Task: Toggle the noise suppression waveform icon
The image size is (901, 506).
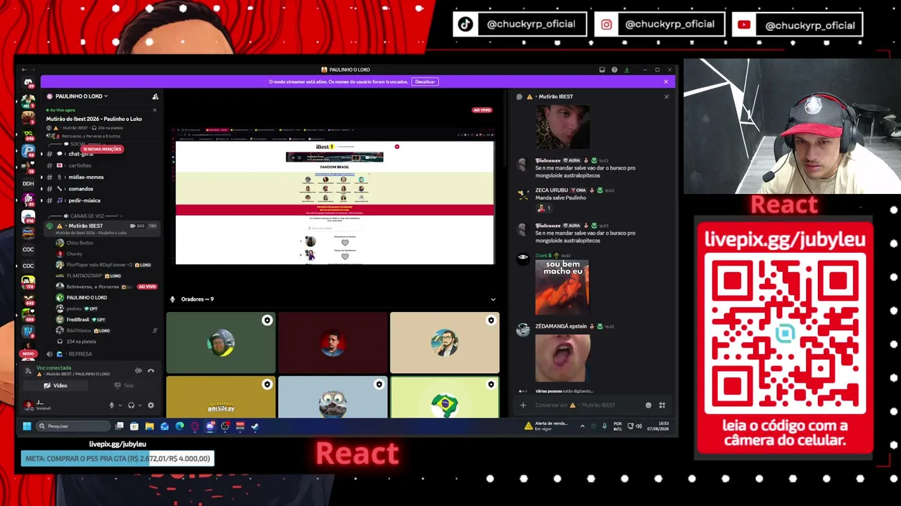Action: [x=139, y=370]
